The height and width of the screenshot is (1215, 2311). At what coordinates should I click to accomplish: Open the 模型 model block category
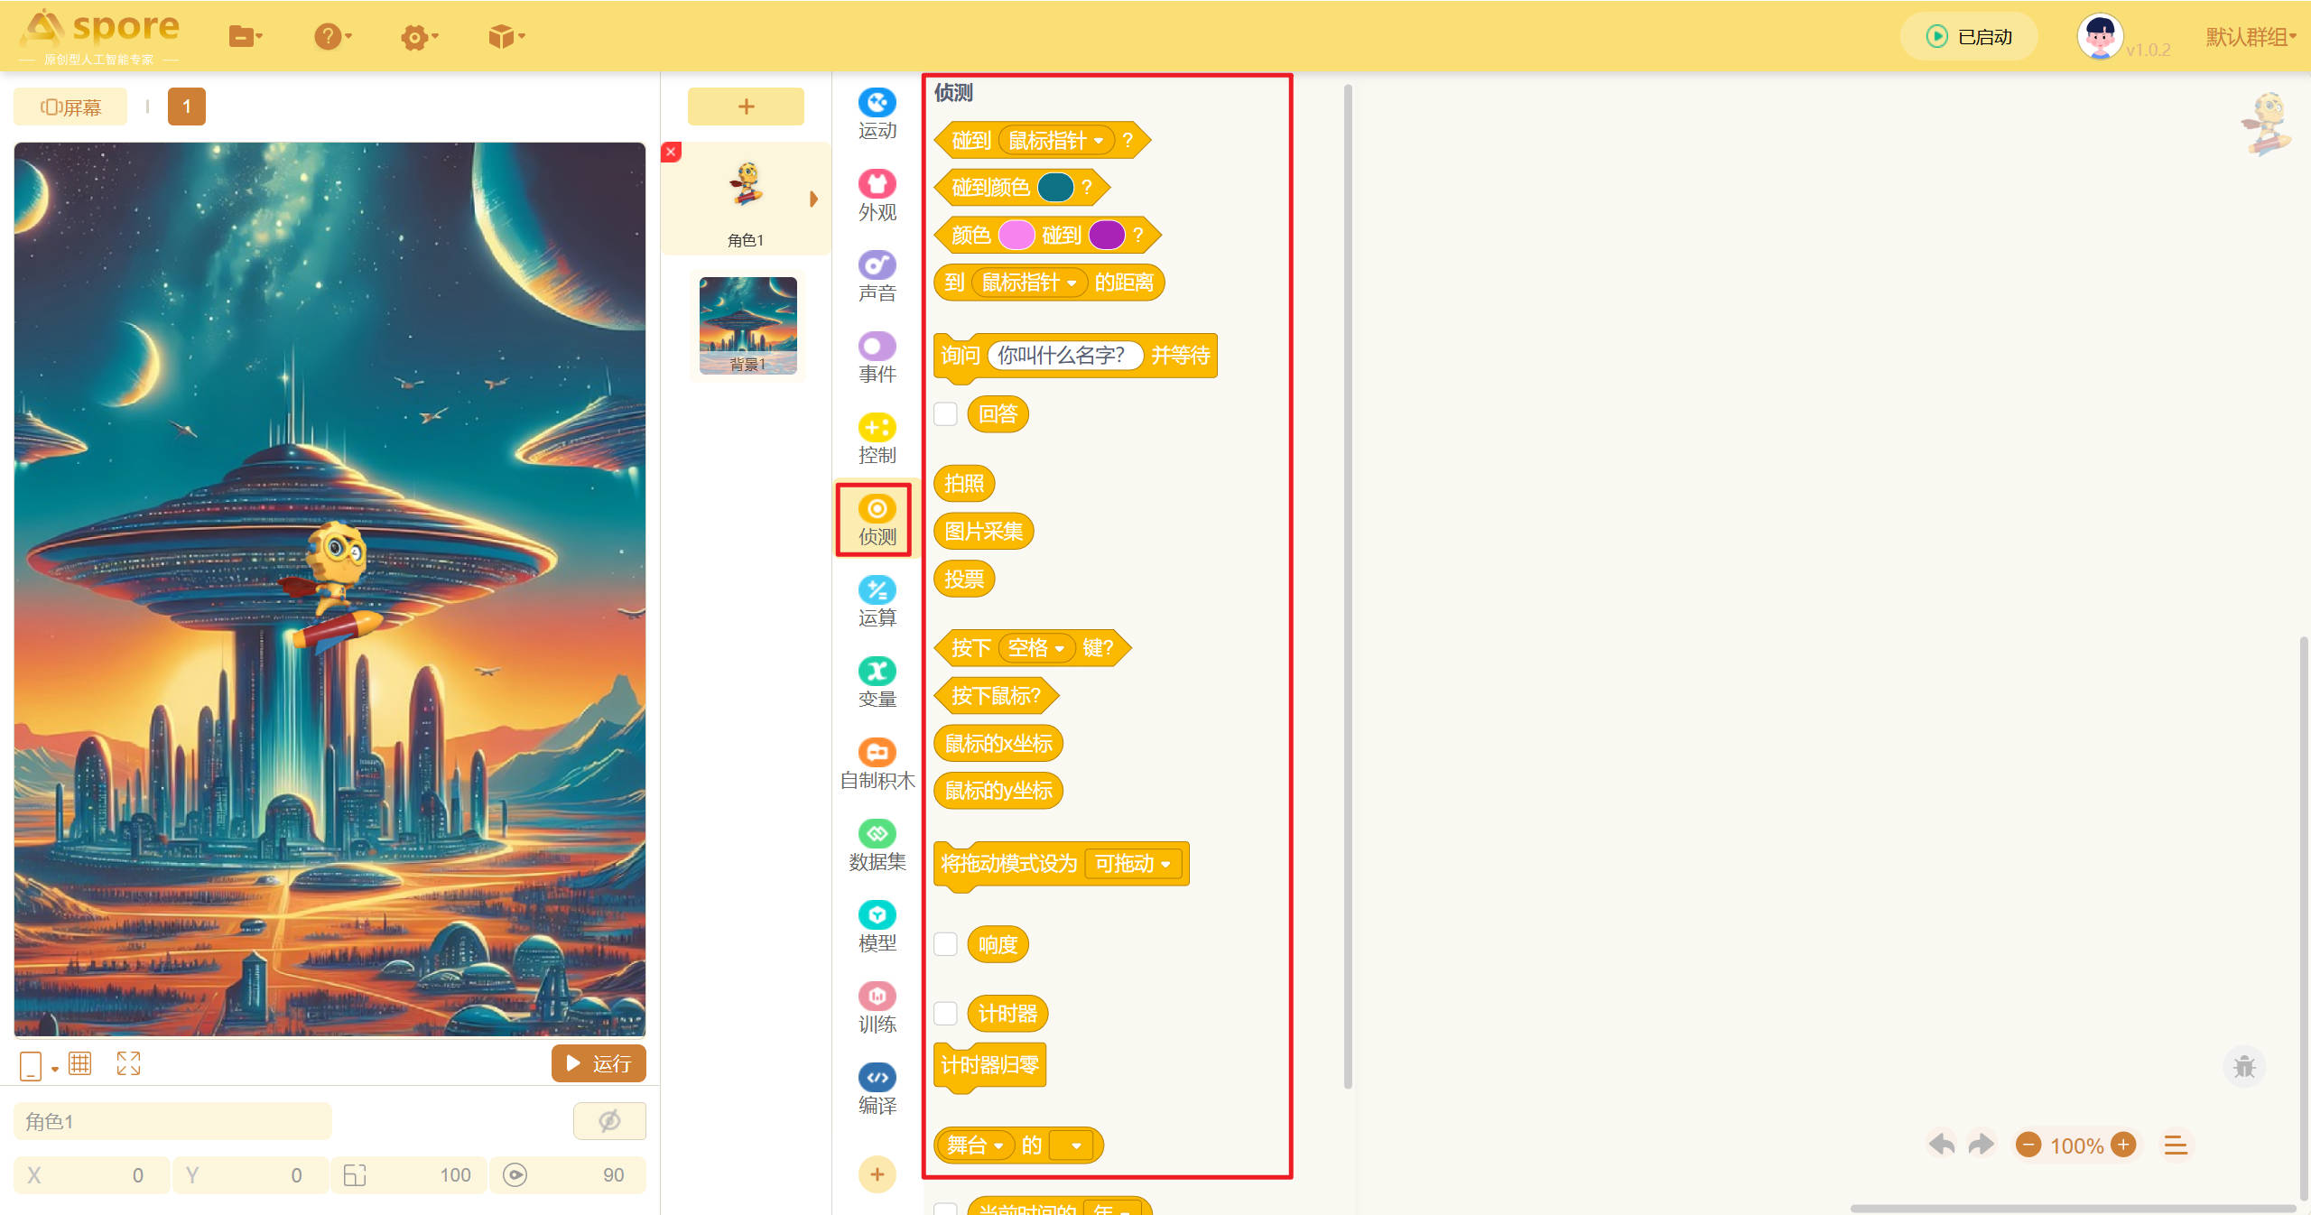877,926
